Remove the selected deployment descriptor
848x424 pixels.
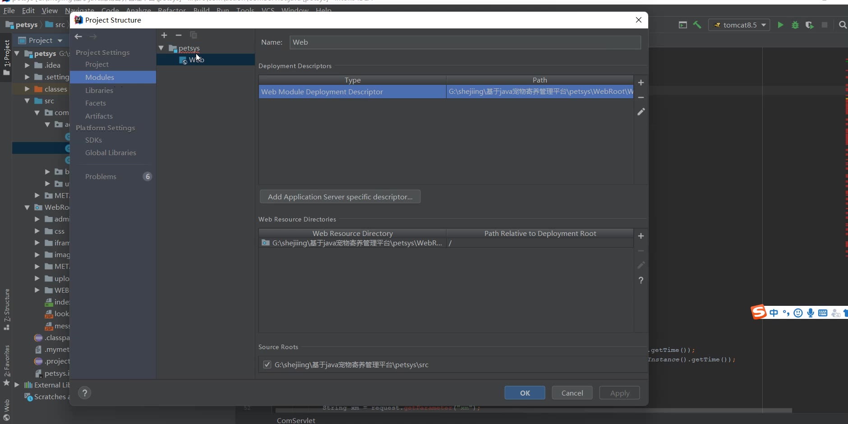pos(641,97)
